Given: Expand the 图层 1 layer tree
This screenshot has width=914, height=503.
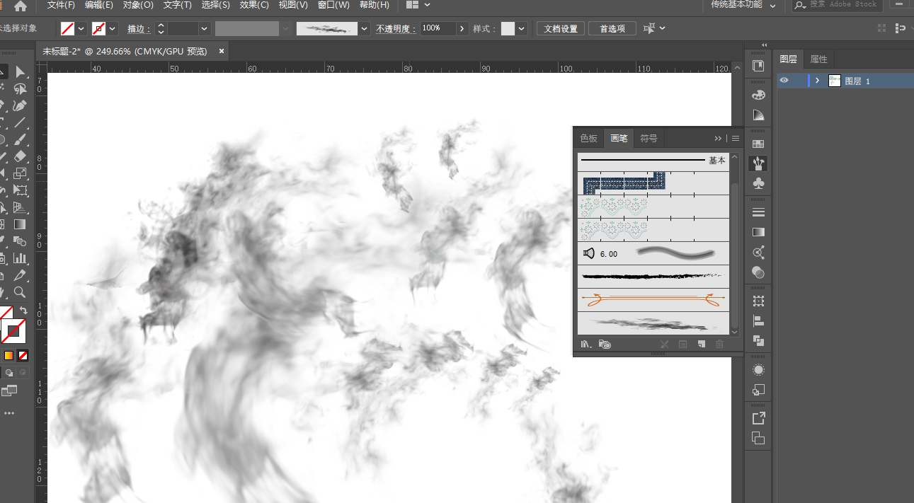Looking at the screenshot, I should point(817,81).
